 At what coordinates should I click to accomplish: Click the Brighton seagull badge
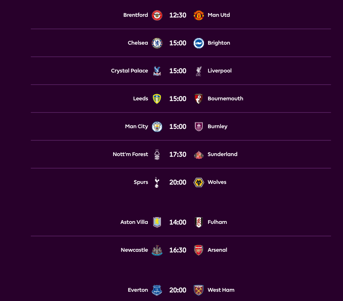[198, 43]
